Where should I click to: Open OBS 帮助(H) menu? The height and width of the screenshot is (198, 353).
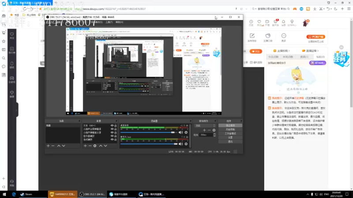[x=119, y=22]
